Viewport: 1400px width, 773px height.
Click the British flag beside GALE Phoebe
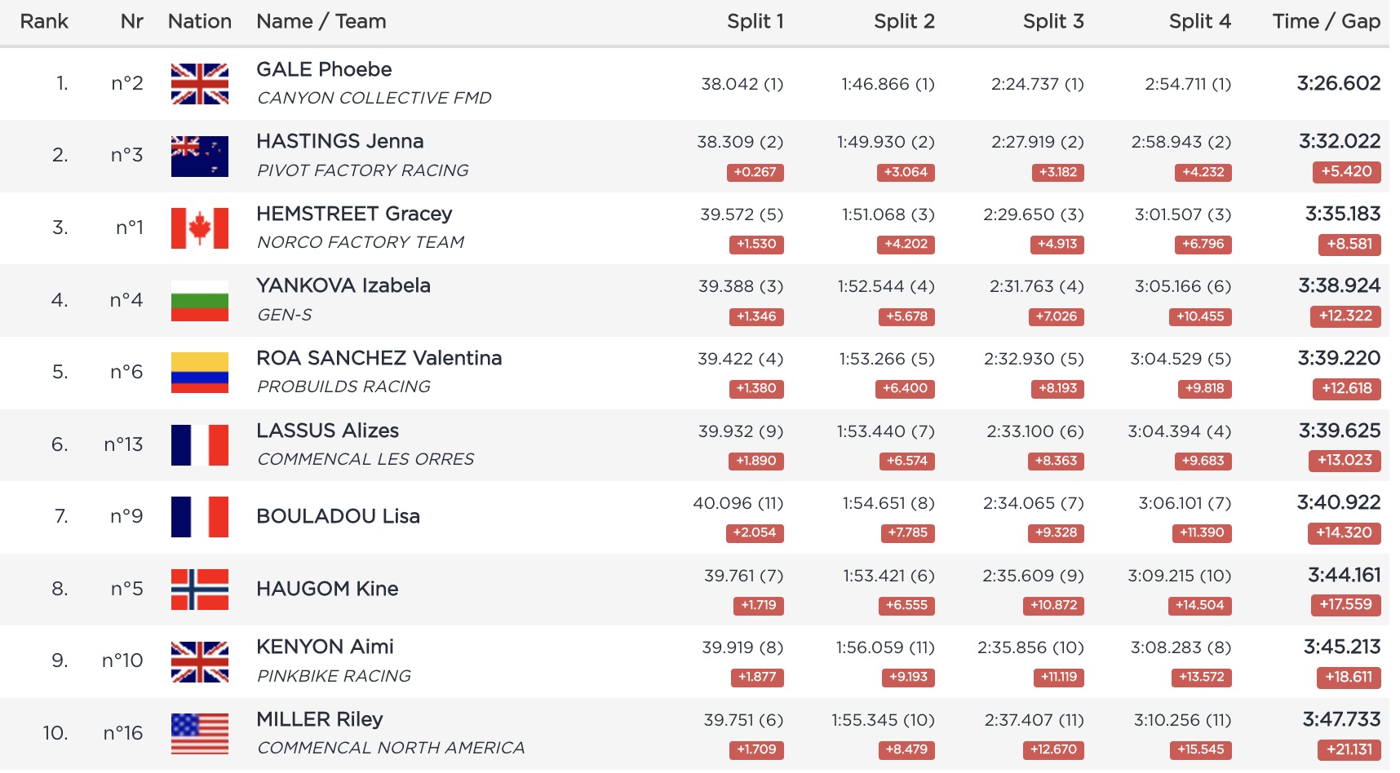(x=199, y=84)
